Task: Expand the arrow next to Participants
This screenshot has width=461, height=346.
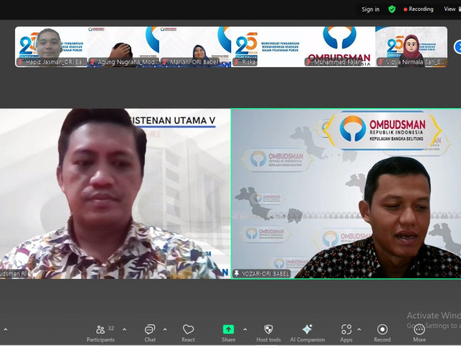Action: tap(124, 329)
